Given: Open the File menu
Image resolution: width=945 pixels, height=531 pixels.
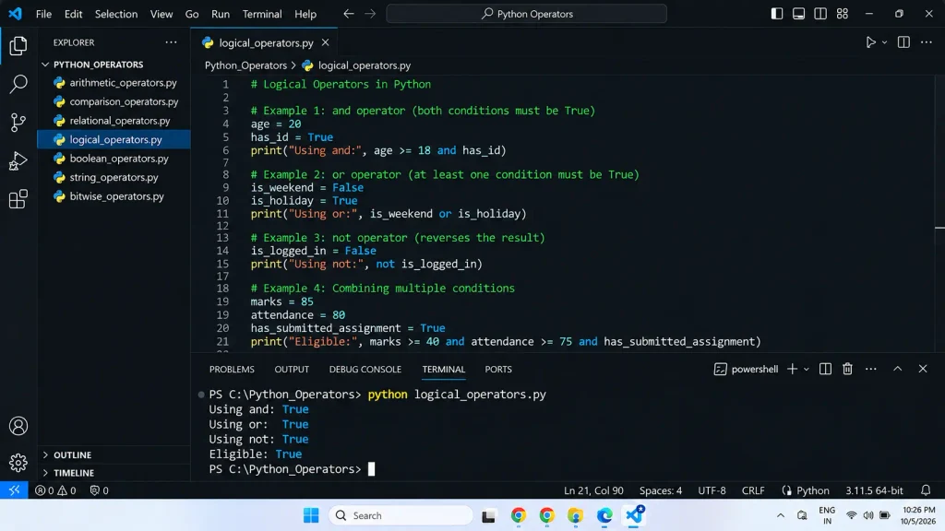Looking at the screenshot, I should tap(43, 14).
